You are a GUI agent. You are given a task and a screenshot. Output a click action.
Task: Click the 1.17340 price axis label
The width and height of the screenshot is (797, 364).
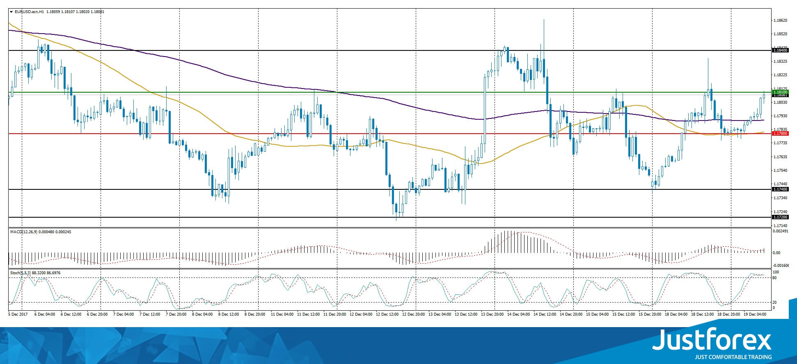(780, 198)
